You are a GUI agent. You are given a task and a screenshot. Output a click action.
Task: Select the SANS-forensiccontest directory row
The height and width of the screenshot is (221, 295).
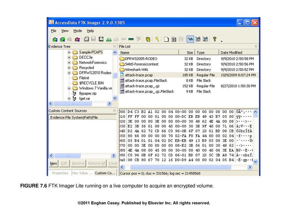(189, 64)
